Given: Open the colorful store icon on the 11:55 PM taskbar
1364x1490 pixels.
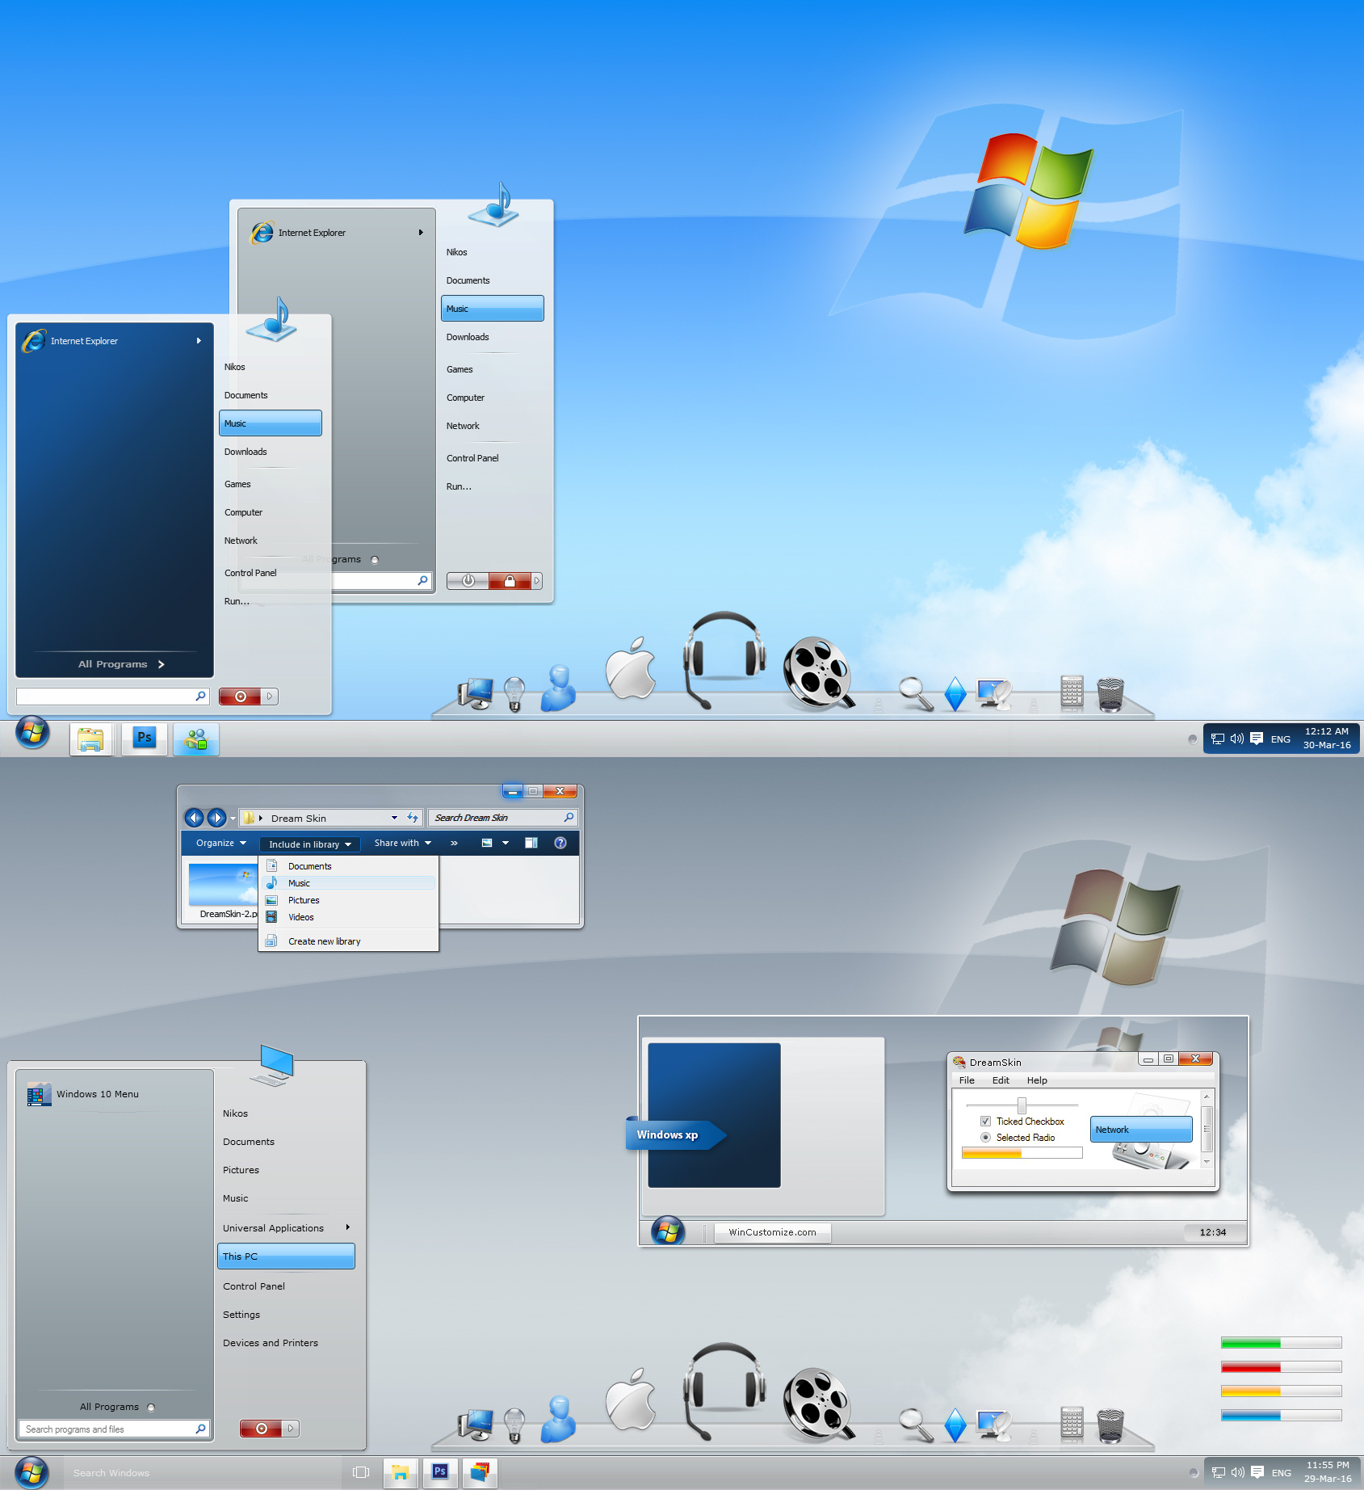Looking at the screenshot, I should point(480,1472).
